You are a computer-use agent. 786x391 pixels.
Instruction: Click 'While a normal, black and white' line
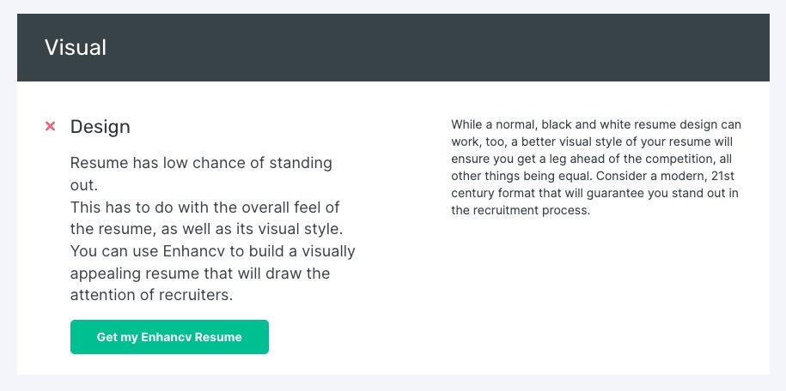click(x=596, y=124)
